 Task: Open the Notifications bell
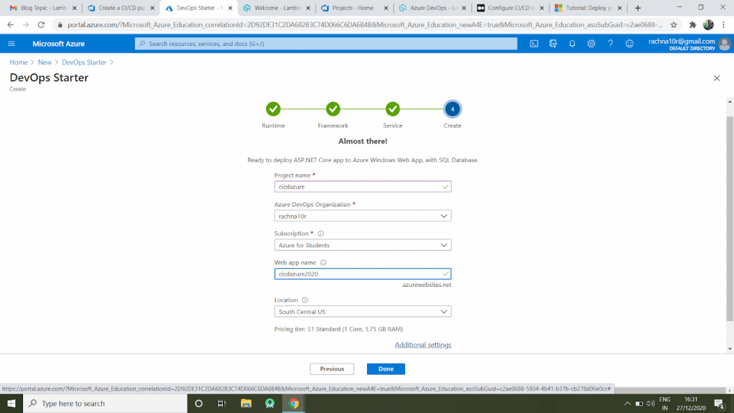(x=572, y=44)
